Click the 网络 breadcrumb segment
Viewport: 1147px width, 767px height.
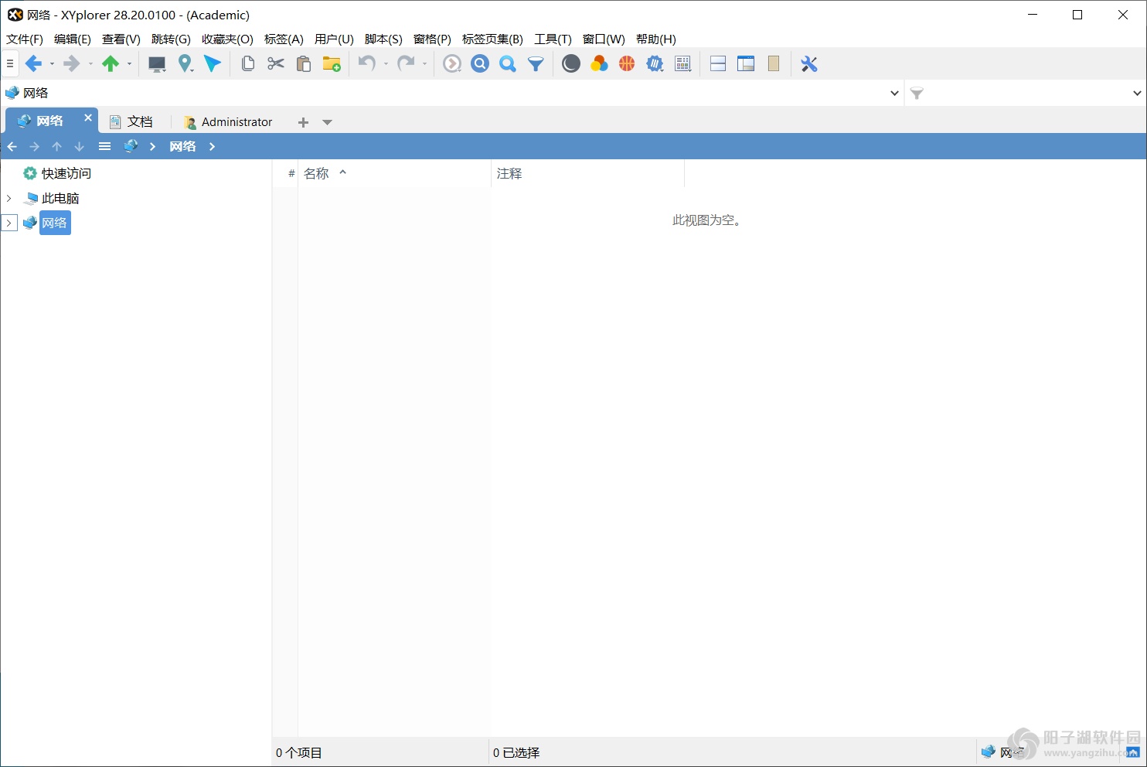[x=182, y=145]
